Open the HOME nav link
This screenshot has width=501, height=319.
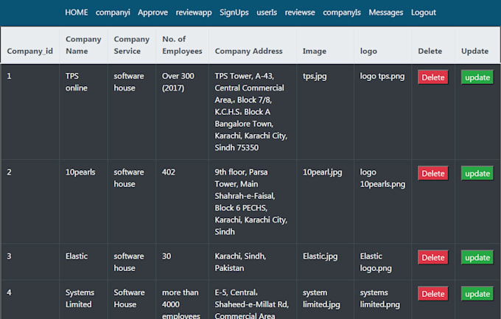[76, 13]
